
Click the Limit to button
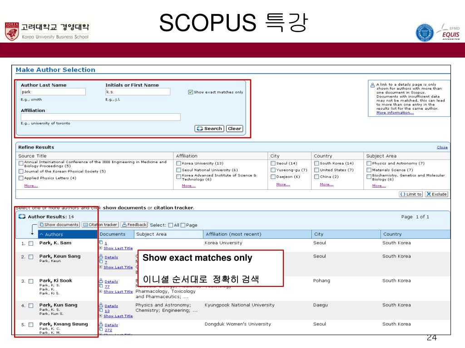point(411,194)
